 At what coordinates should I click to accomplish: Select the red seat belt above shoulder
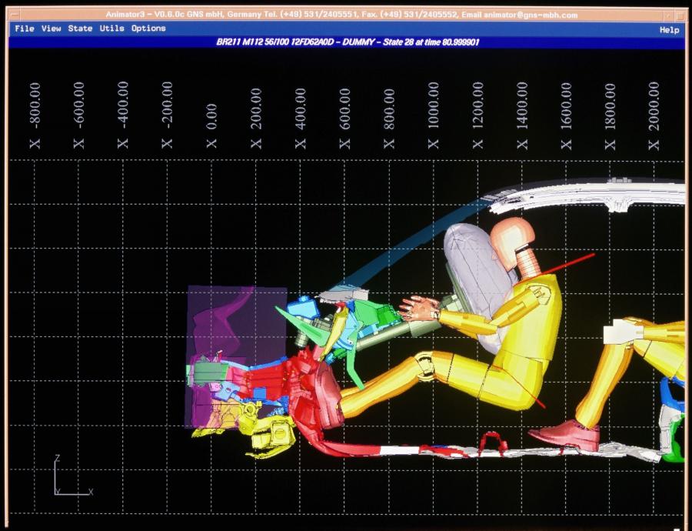(x=568, y=264)
